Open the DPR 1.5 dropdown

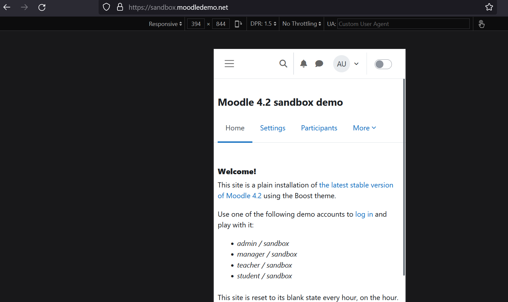pyautogui.click(x=263, y=24)
